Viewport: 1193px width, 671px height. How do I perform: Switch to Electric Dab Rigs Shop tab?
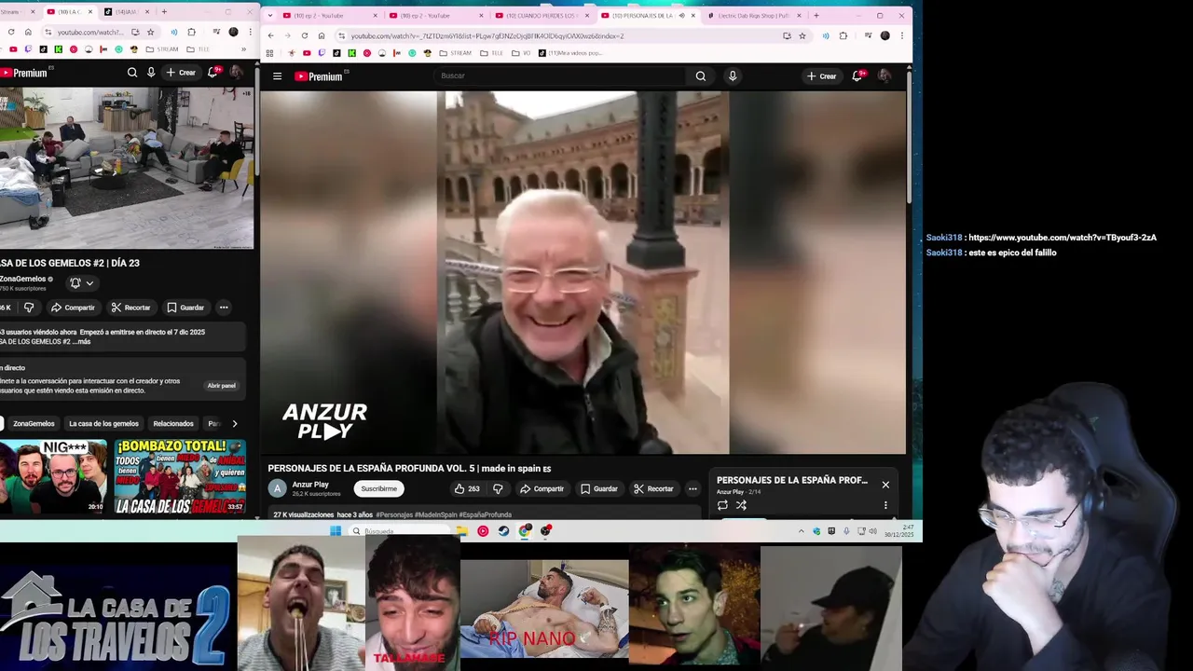click(752, 15)
